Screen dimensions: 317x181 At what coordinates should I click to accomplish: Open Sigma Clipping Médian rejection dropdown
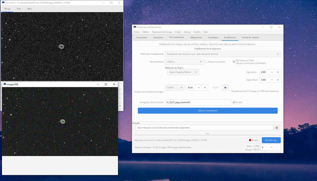pos(183,72)
